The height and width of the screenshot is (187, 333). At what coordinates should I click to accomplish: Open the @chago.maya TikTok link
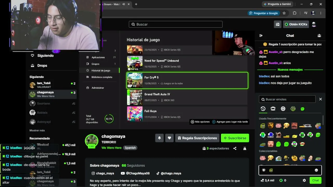pos(169,173)
